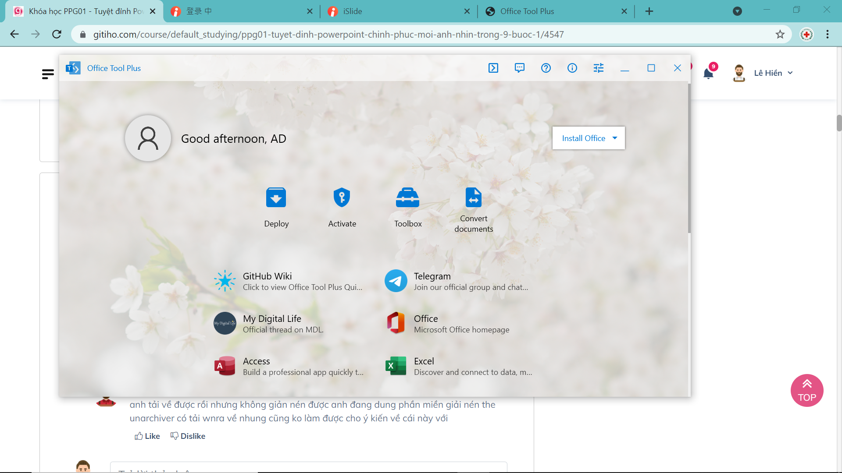Click the Excel app icon
Image resolution: width=842 pixels, height=473 pixels.
point(396,366)
